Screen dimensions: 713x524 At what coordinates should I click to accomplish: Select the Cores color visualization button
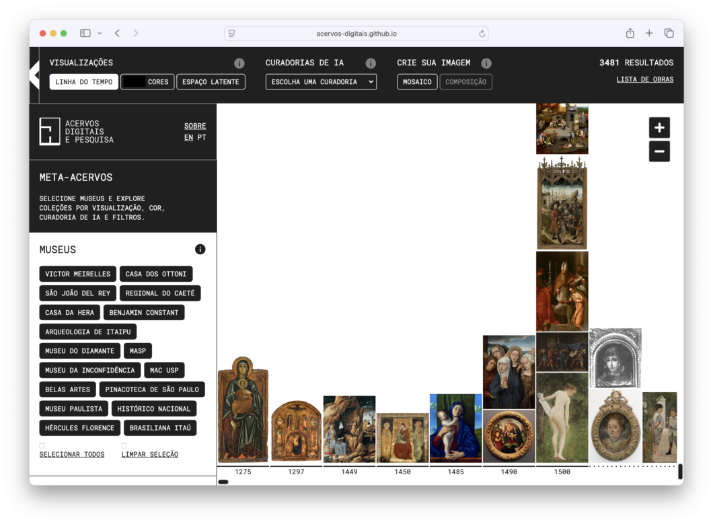(x=147, y=82)
